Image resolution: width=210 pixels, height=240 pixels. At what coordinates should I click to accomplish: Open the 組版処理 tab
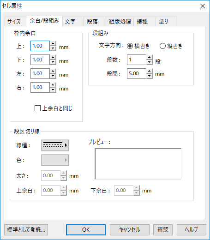pos(120,21)
